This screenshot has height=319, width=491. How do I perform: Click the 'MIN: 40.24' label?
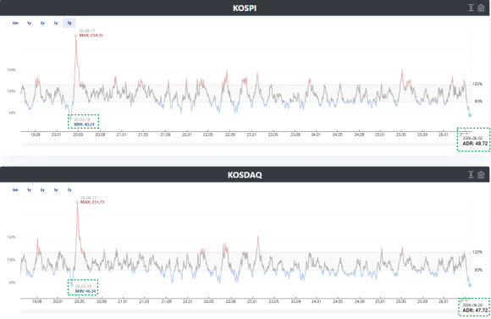pos(84,124)
